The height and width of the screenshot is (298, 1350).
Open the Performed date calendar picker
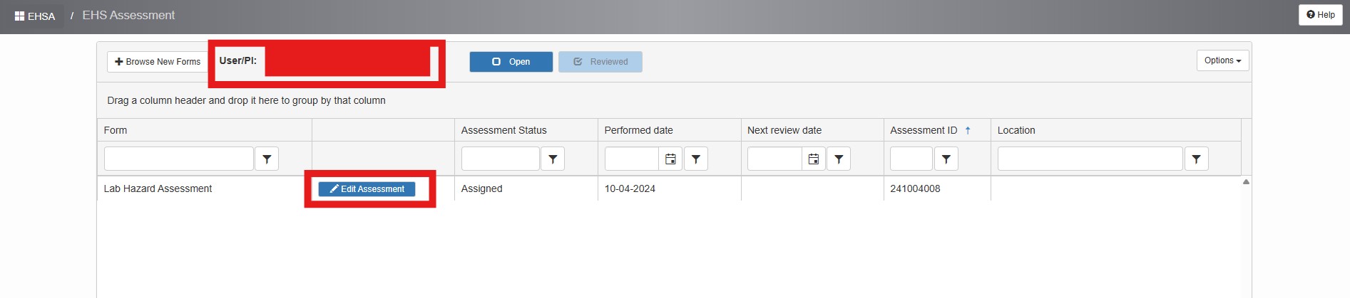coord(670,159)
